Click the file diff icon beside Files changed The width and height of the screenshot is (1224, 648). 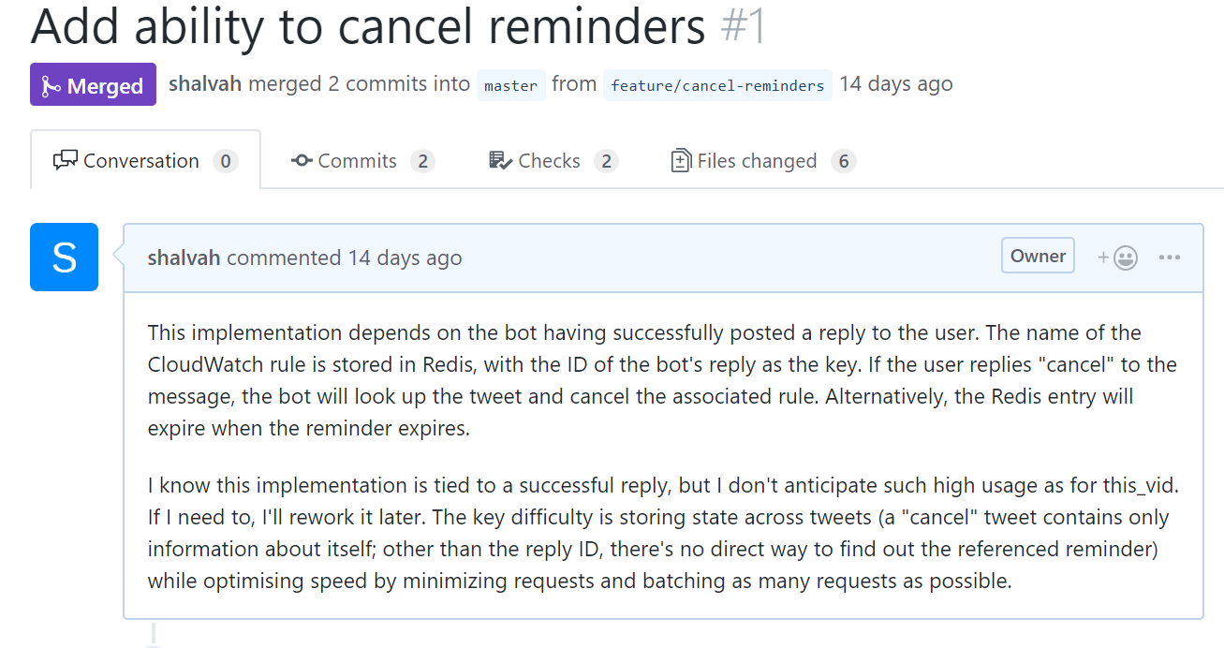tap(681, 161)
